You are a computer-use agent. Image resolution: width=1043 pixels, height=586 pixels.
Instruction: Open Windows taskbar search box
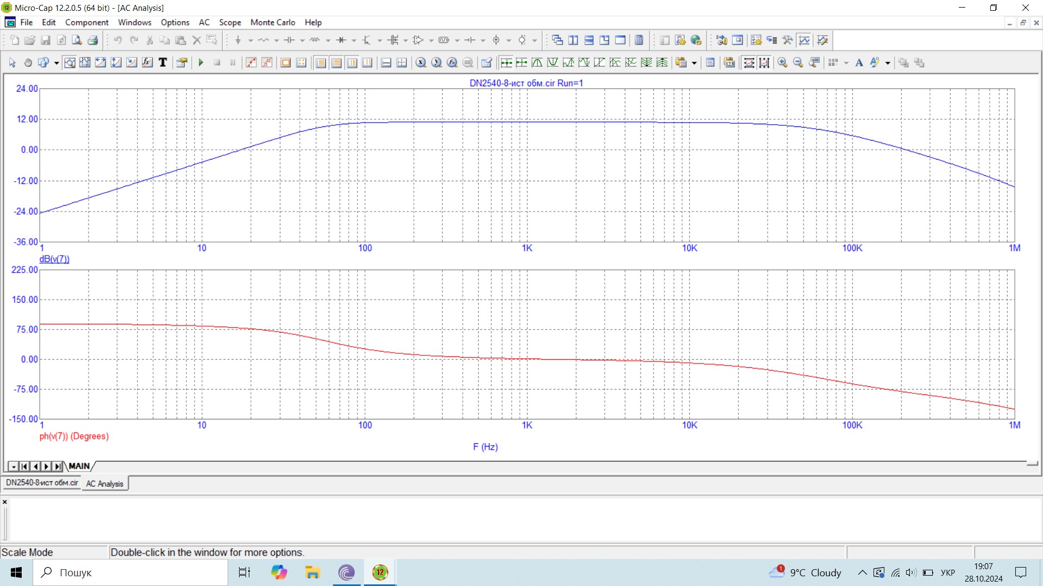coord(130,572)
